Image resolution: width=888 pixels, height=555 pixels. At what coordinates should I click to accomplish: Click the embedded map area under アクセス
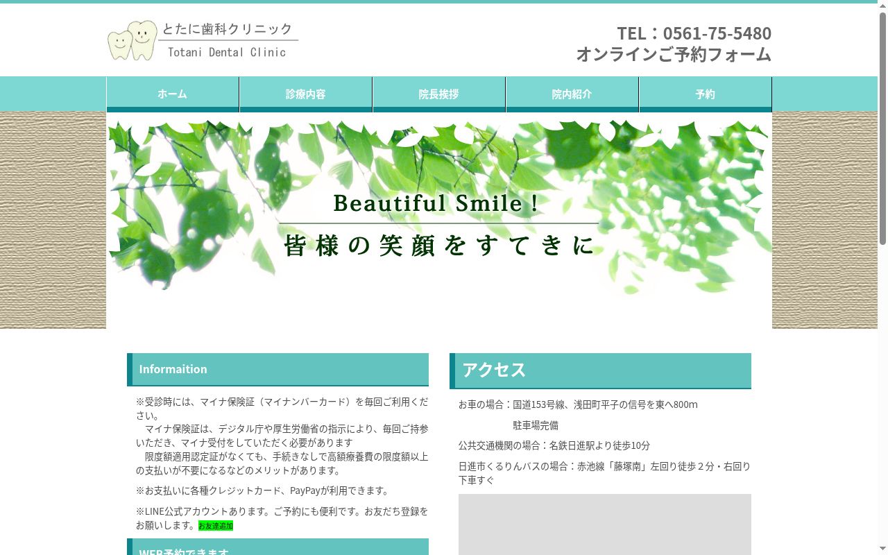click(605, 524)
